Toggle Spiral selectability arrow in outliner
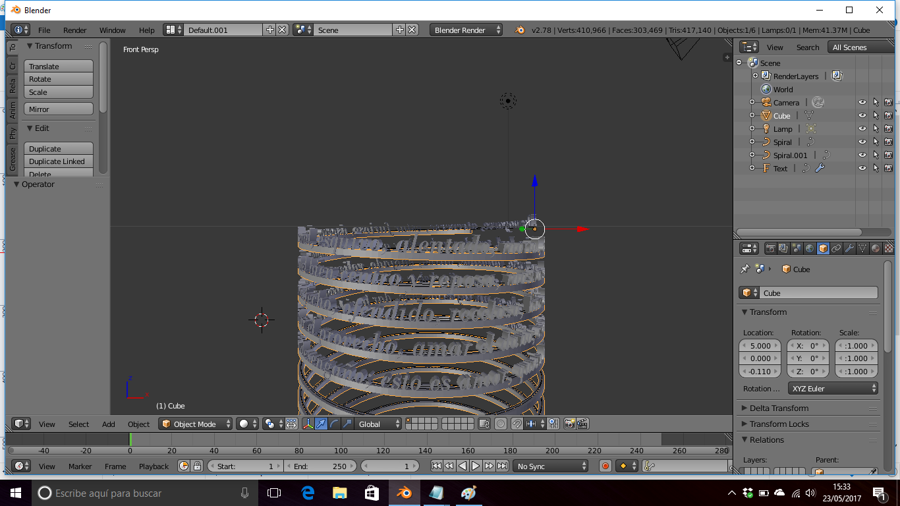The image size is (900, 506). [x=876, y=142]
